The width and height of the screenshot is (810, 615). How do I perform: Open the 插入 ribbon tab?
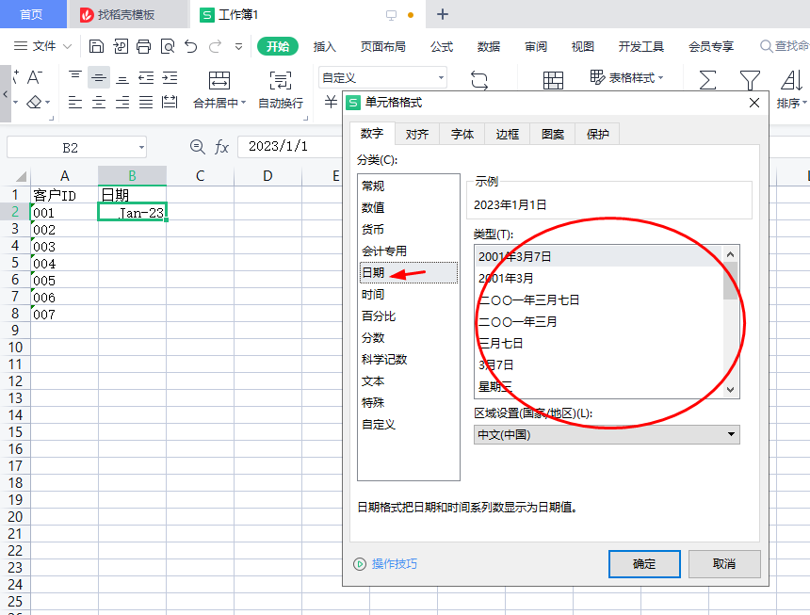pyautogui.click(x=324, y=46)
